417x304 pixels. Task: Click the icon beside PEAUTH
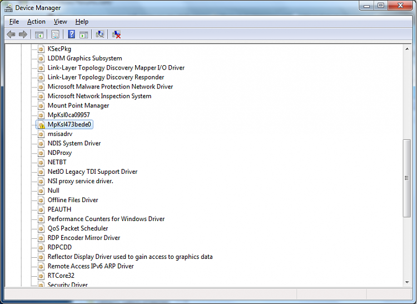click(41, 210)
